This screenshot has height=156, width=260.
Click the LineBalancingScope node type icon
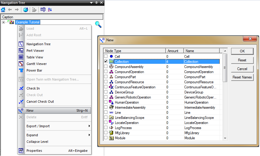[111, 118]
